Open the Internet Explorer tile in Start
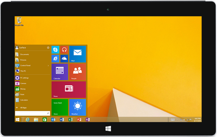The width and height of the screenshot is (218, 137). 55,58
